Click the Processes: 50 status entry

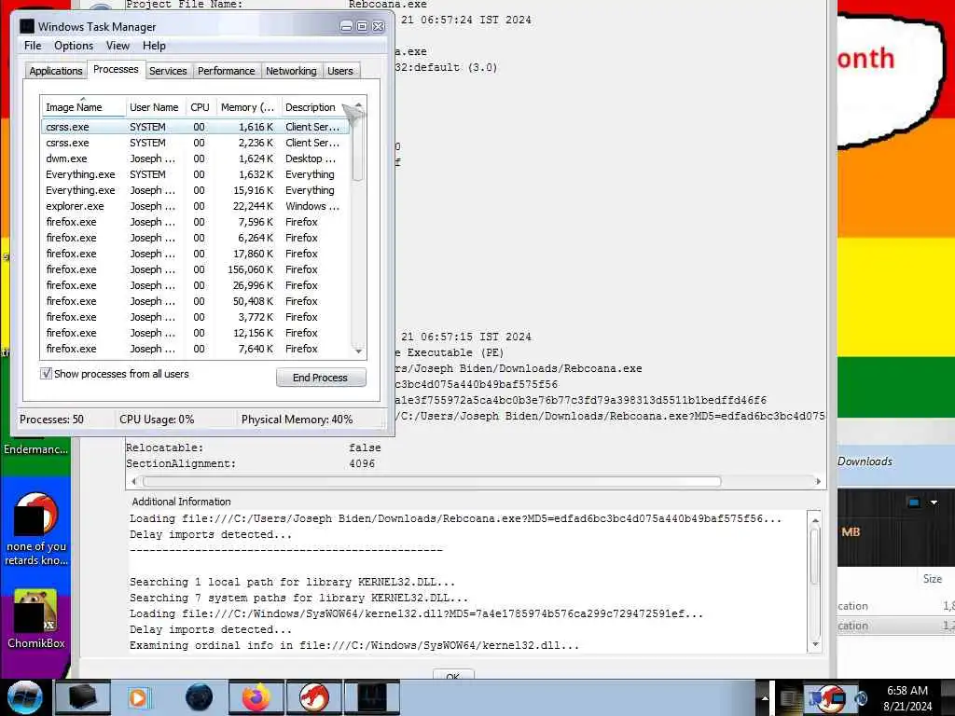point(52,420)
